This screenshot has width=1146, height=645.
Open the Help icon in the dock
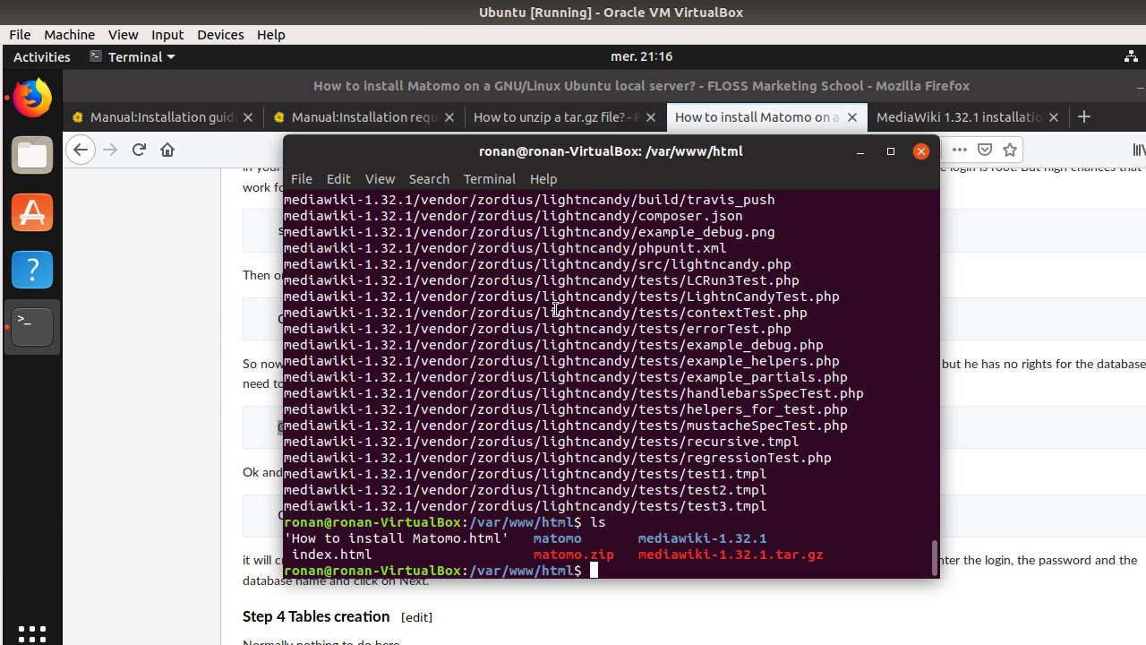tap(32, 270)
